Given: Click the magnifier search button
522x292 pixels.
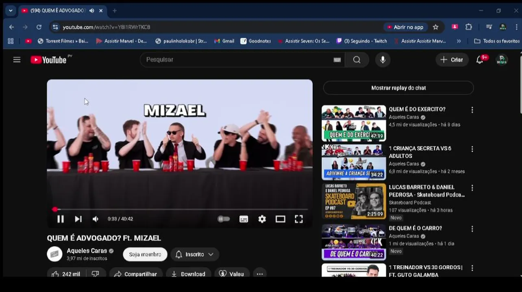Looking at the screenshot, I should coord(357,60).
